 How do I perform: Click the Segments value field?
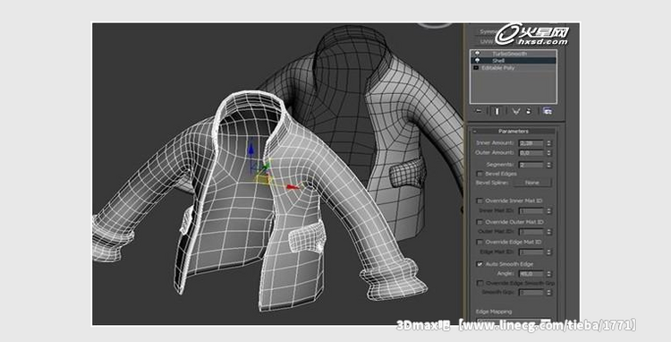pos(531,165)
